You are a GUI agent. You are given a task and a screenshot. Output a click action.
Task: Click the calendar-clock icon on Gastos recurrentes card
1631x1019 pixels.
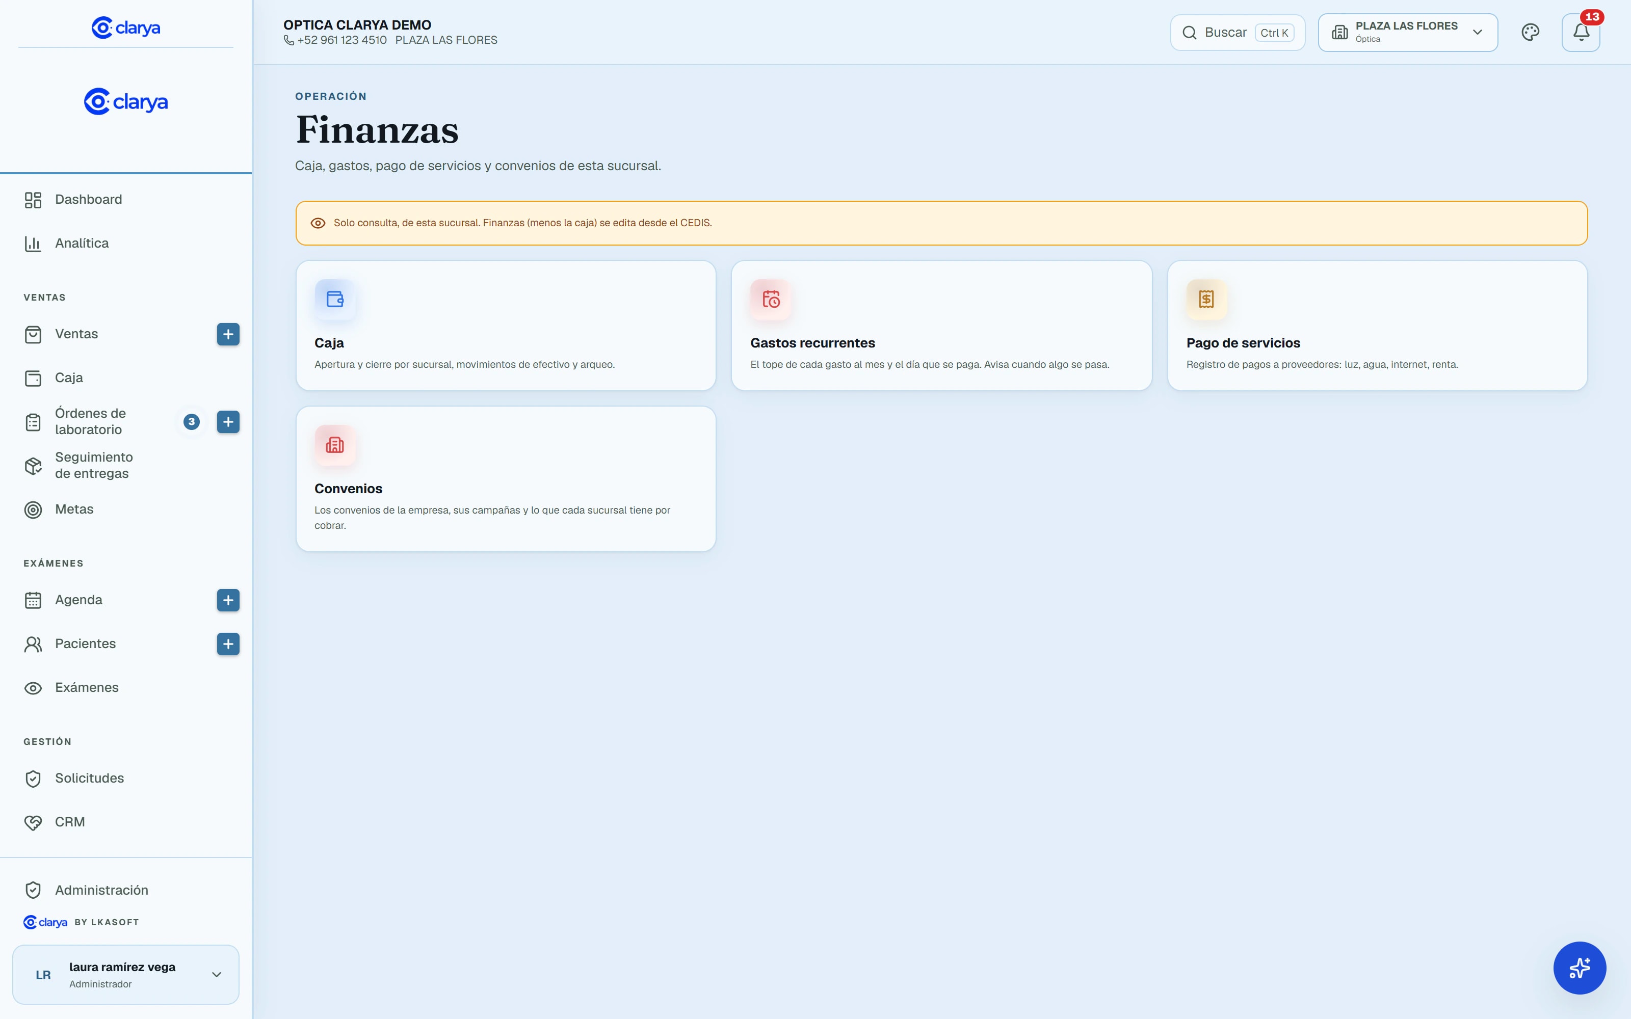(x=770, y=299)
